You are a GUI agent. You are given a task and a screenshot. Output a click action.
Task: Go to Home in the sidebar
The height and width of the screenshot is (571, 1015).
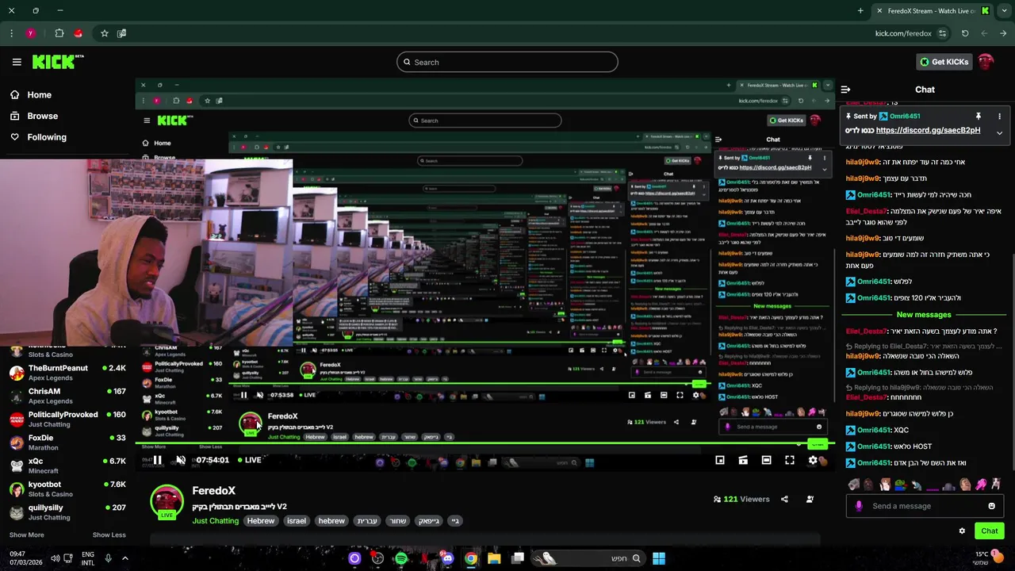pyautogui.click(x=31, y=94)
